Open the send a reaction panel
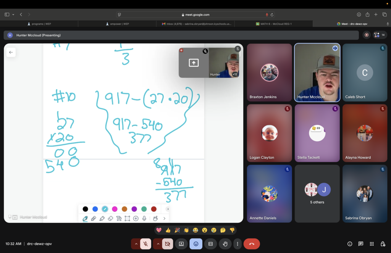The height and width of the screenshot is (253, 391). click(x=196, y=244)
